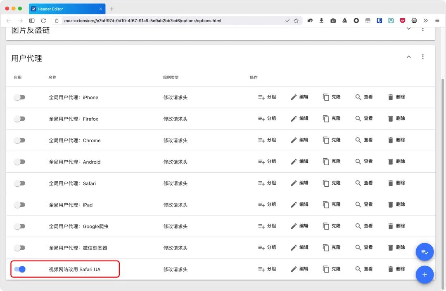The width and height of the screenshot is (446, 291).
Task: View the 视频网站改用 Safari UA rule (查看)
Action: (364, 269)
